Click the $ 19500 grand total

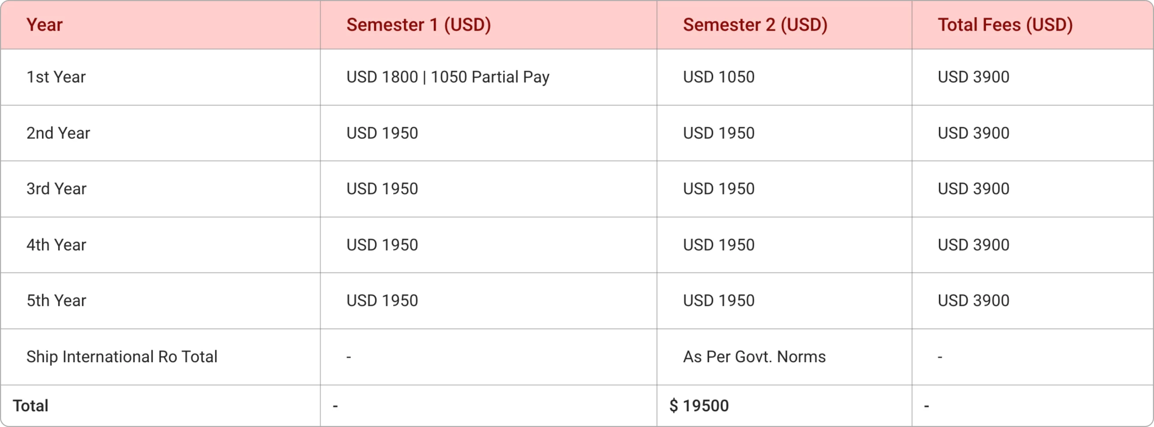pyautogui.click(x=699, y=406)
